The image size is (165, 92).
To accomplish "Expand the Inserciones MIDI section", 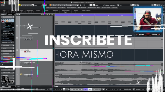I will coord(7,70).
